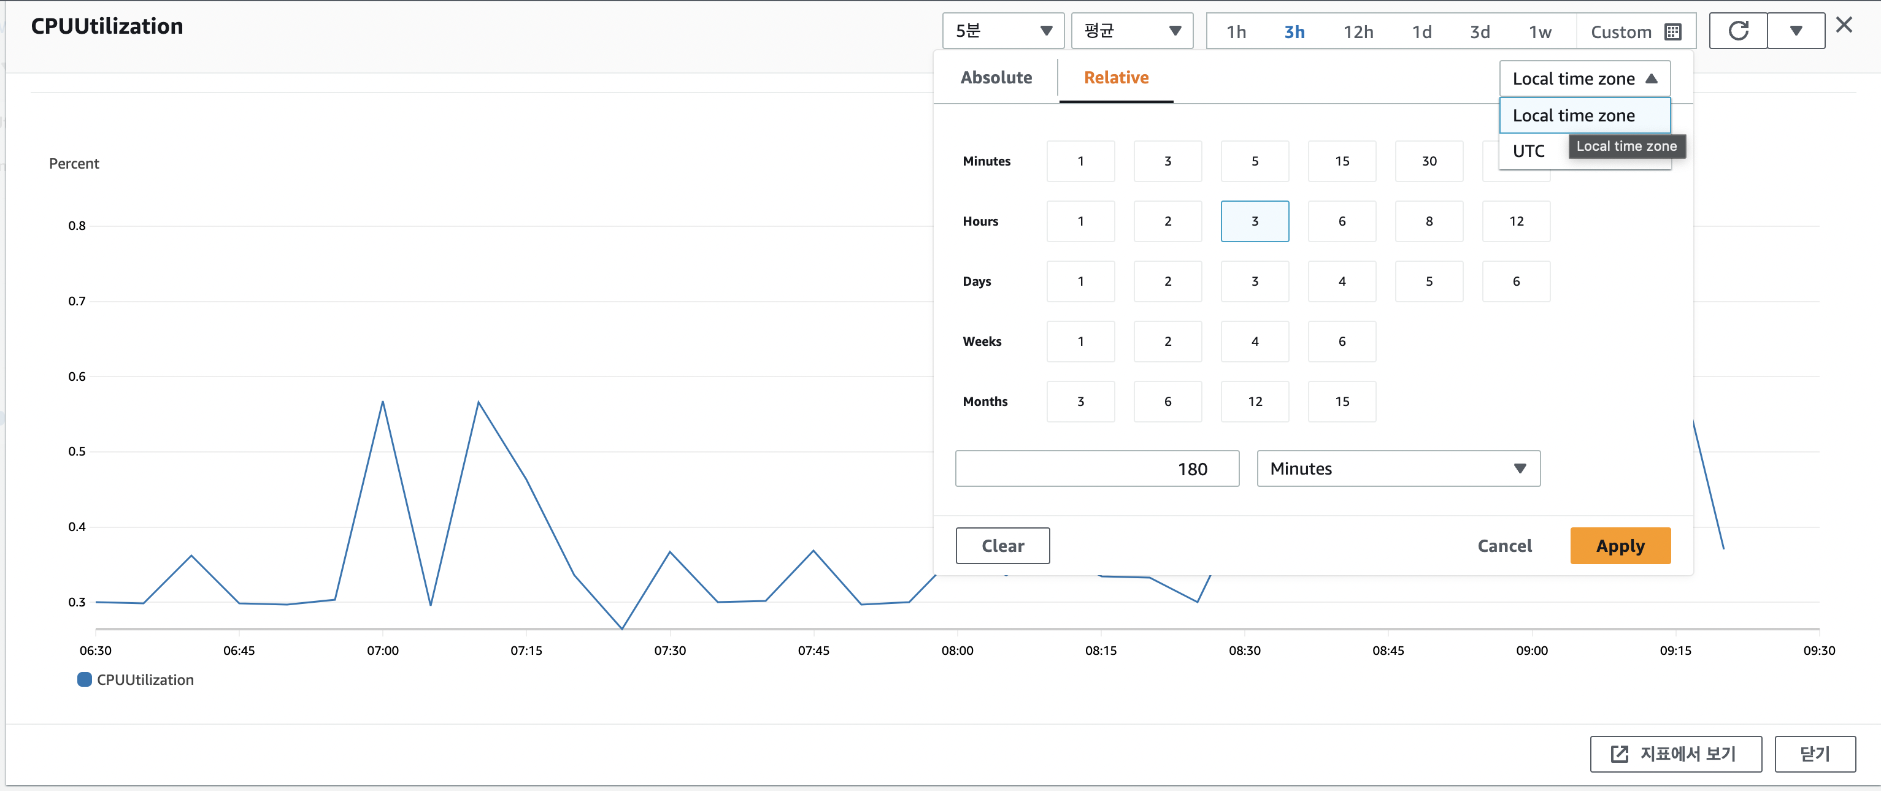Open the 5분 period dropdown

pos(1002,31)
